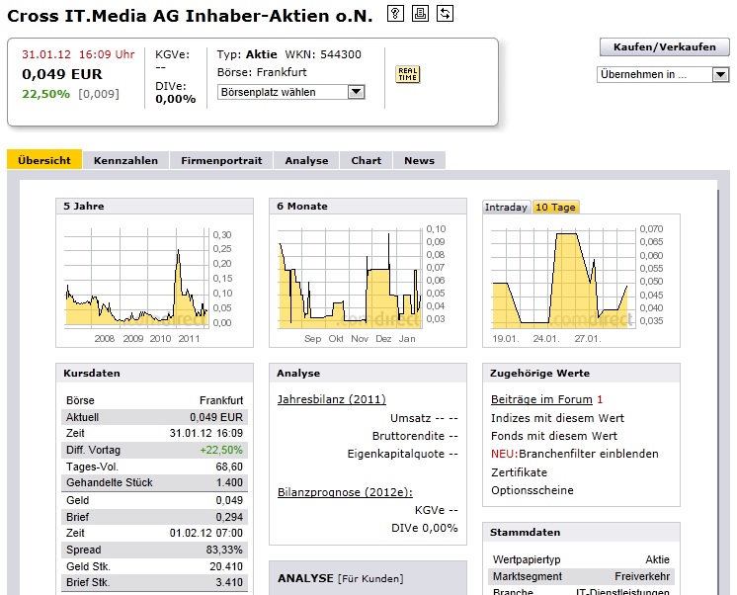
Task: Go to the Analyse tab
Action: click(306, 160)
